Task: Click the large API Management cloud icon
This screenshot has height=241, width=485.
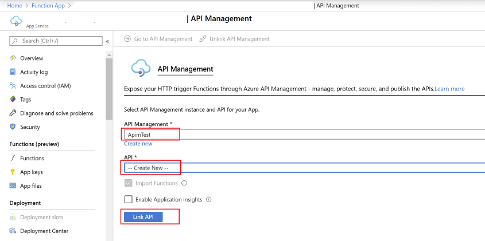Action: coord(141,68)
